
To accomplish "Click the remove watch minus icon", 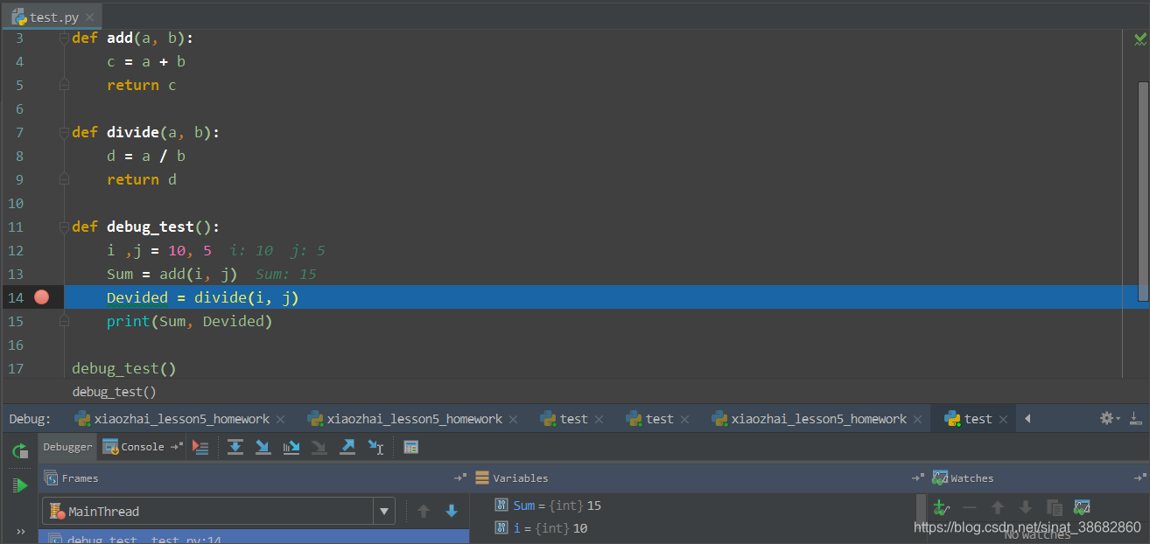I will click(x=969, y=507).
